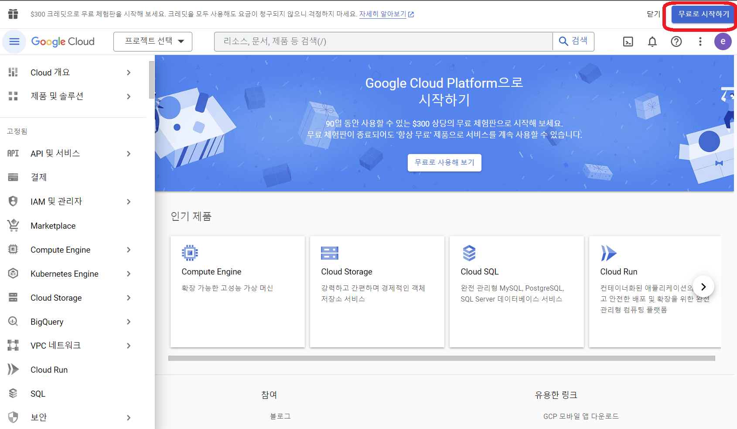Click the VPC 네트워크 icon
The height and width of the screenshot is (429, 737).
point(13,346)
